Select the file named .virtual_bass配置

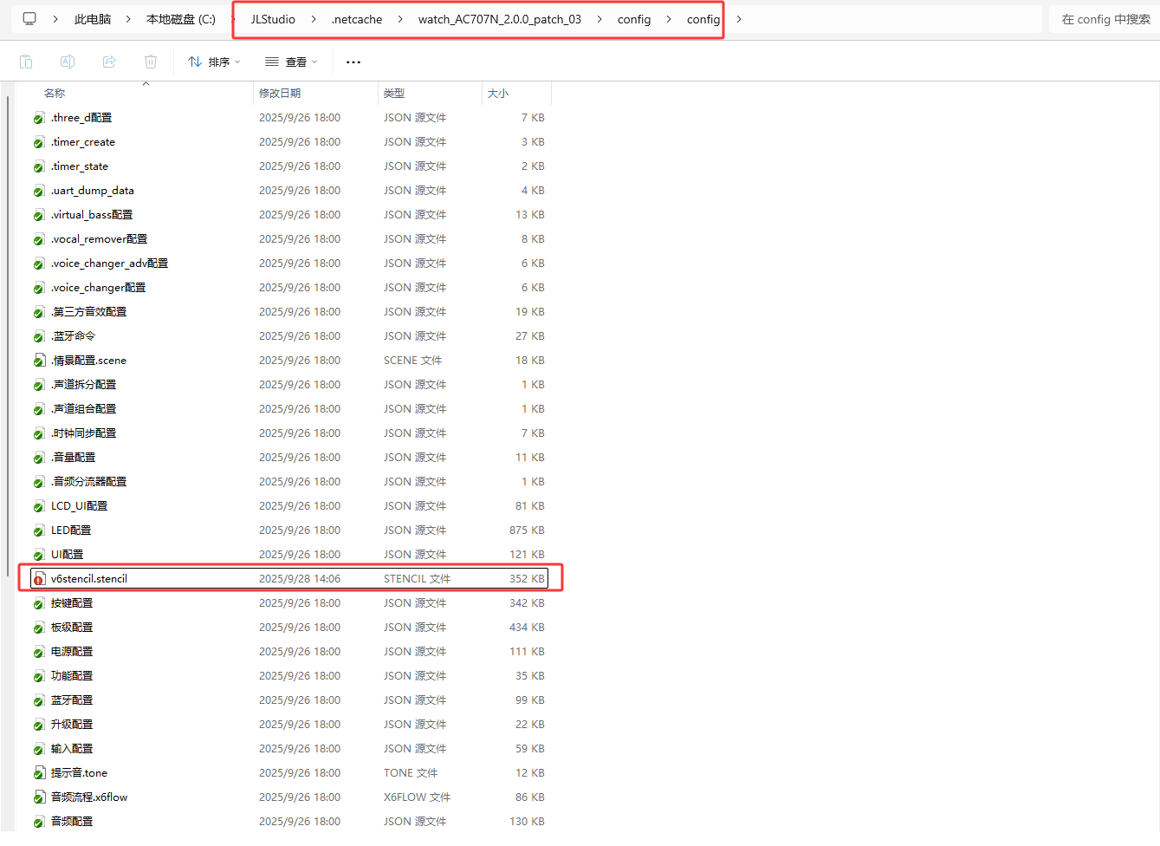click(x=92, y=215)
